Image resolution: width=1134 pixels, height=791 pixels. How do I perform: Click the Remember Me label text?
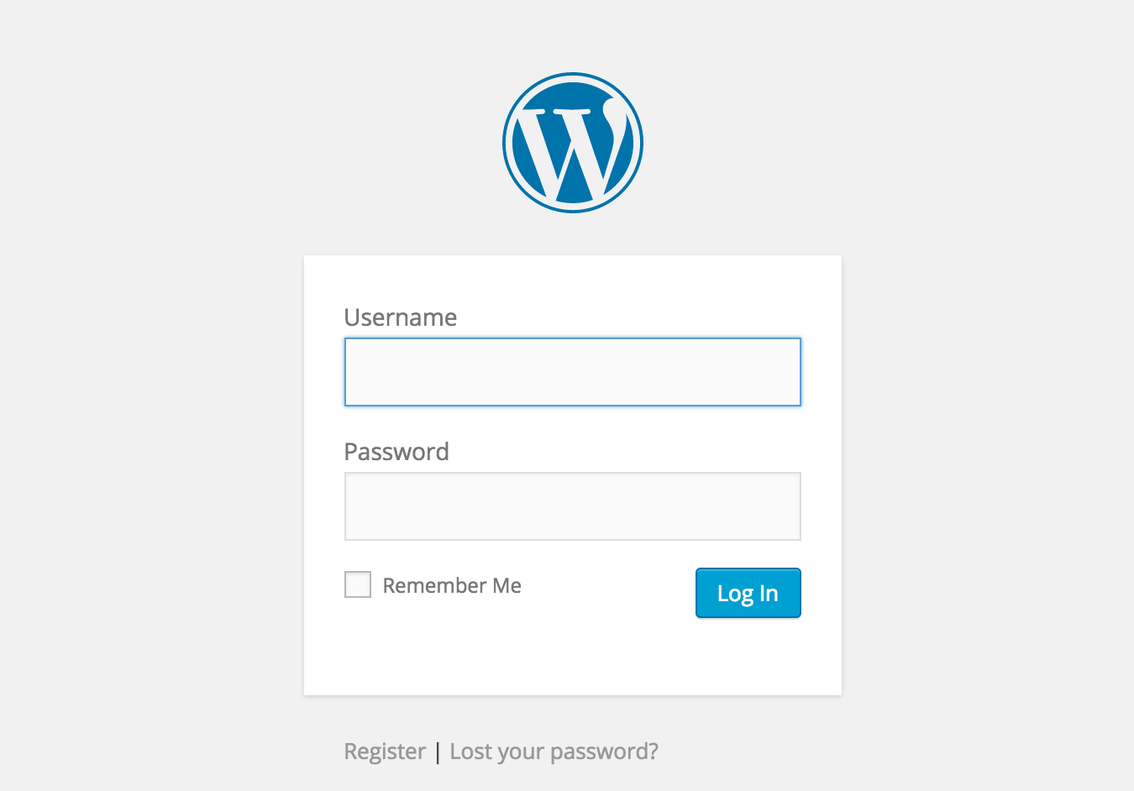[451, 584]
